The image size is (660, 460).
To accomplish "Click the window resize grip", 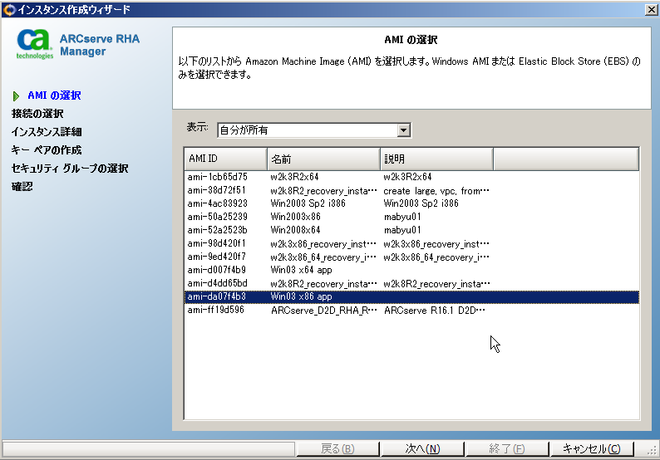I will pyautogui.click(x=652, y=450).
